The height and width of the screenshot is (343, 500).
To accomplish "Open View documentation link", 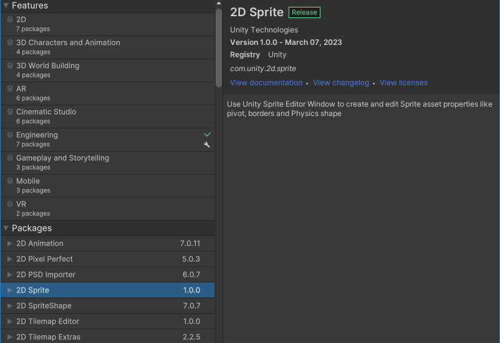I will coord(266,83).
